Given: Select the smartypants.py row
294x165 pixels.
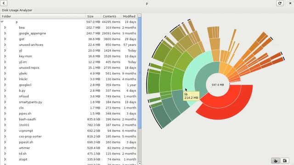Looking at the screenshot, I should pyautogui.click(x=68, y=102).
